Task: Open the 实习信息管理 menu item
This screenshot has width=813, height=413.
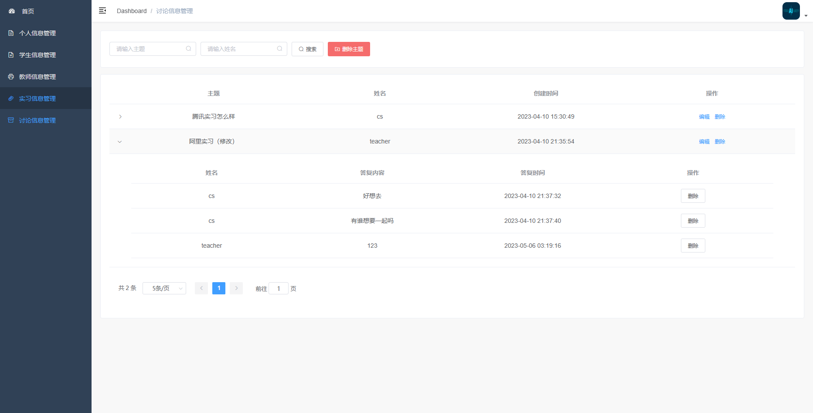Action: pos(37,99)
